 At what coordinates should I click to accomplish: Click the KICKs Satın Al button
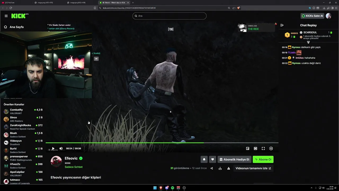pyautogui.click(x=313, y=16)
